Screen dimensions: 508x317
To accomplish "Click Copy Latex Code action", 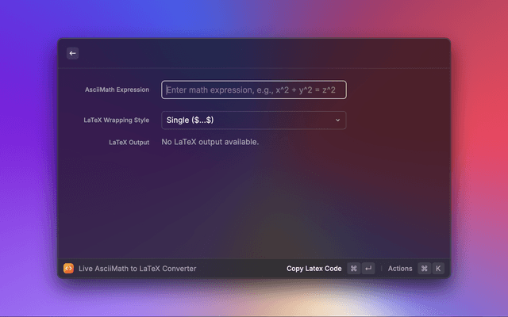I will (314, 269).
